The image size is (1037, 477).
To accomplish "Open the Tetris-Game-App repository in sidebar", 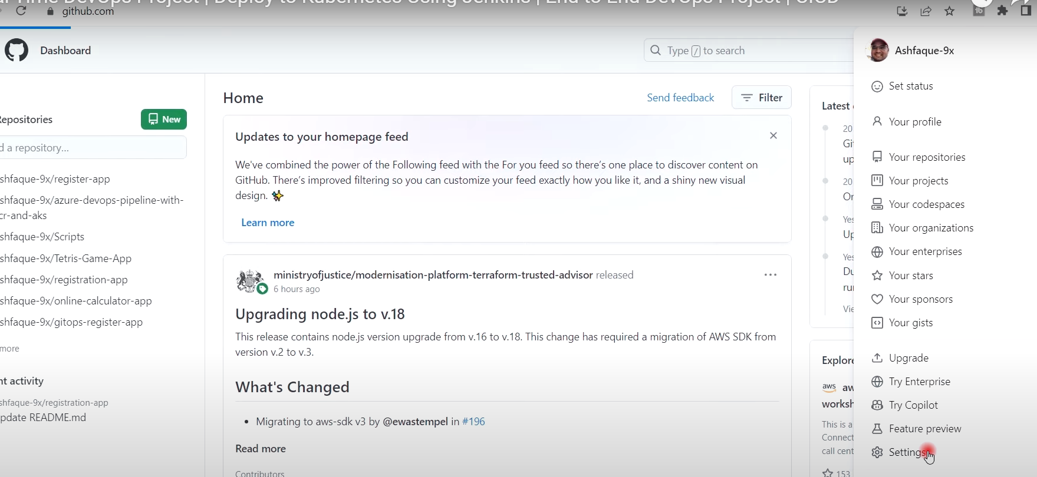I will point(66,259).
